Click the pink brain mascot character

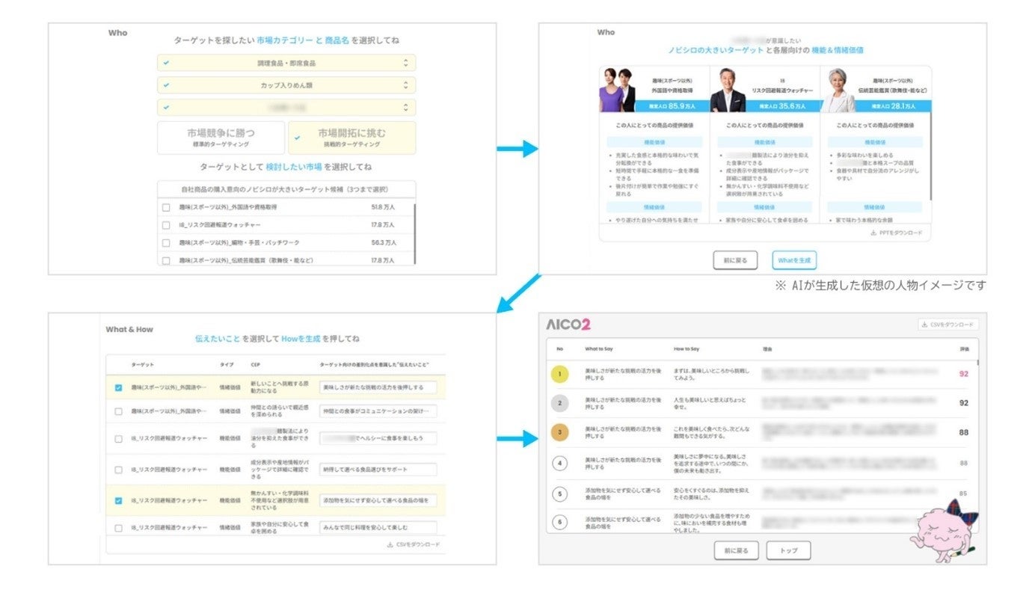(944, 529)
